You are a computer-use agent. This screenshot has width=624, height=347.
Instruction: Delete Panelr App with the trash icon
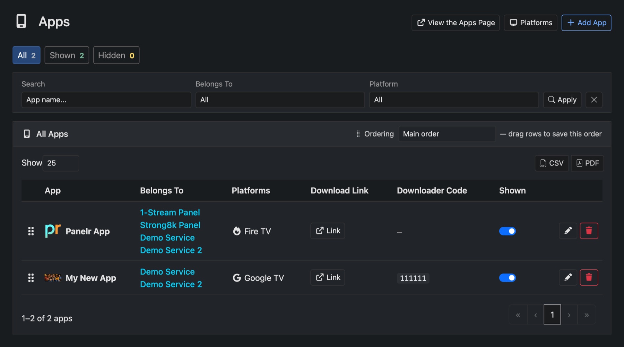click(x=589, y=231)
